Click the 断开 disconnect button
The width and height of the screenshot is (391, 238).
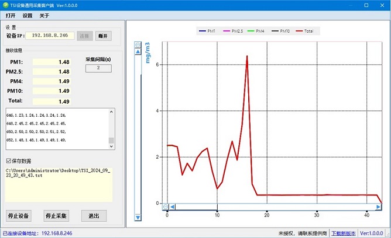pyautogui.click(x=103, y=36)
